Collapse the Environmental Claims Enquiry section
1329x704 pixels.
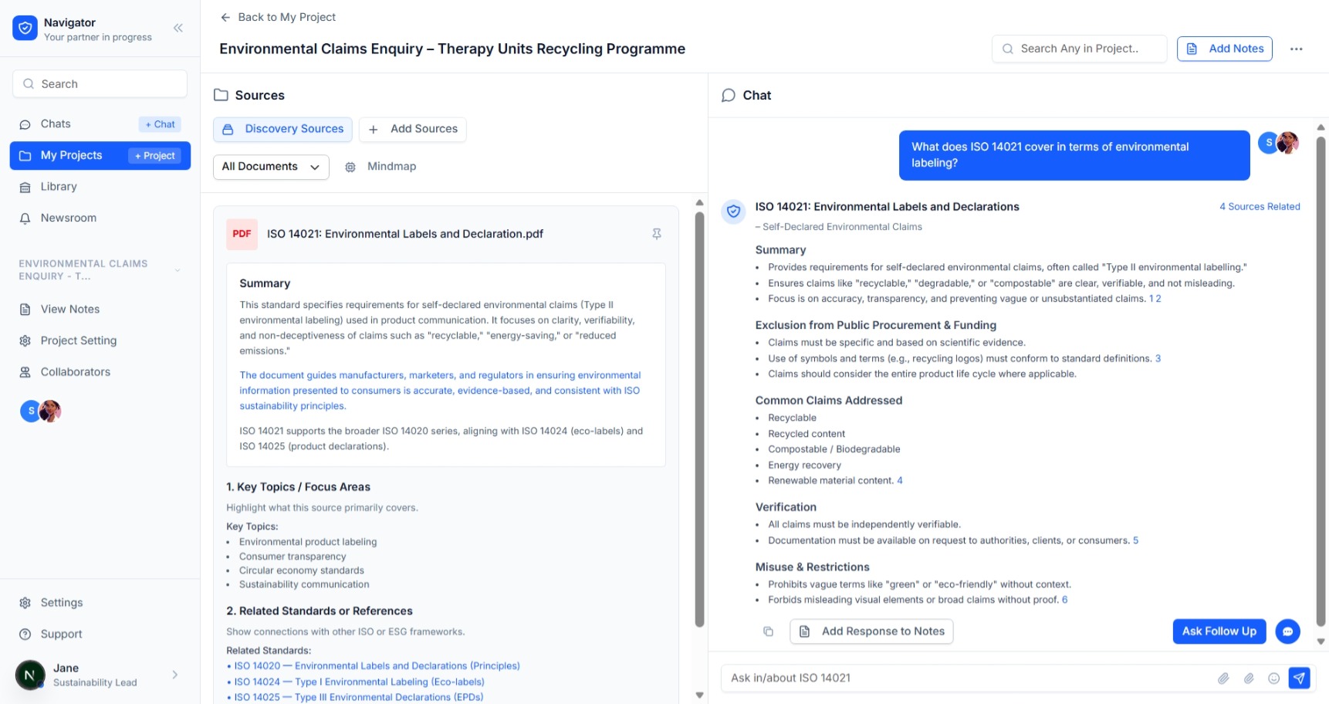click(x=178, y=270)
